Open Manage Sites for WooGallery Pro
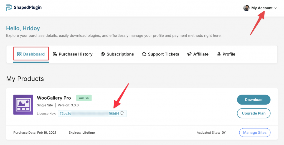The image size is (284, 145). pyautogui.click(x=255, y=133)
